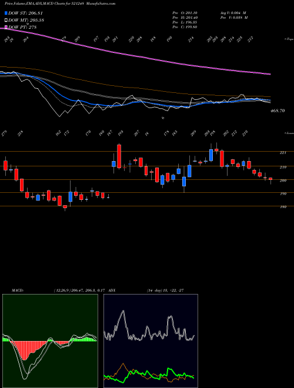The image size is (294, 388).
Task: Select the 'Pre C: 199.80' value
Action: (x=185, y=27)
